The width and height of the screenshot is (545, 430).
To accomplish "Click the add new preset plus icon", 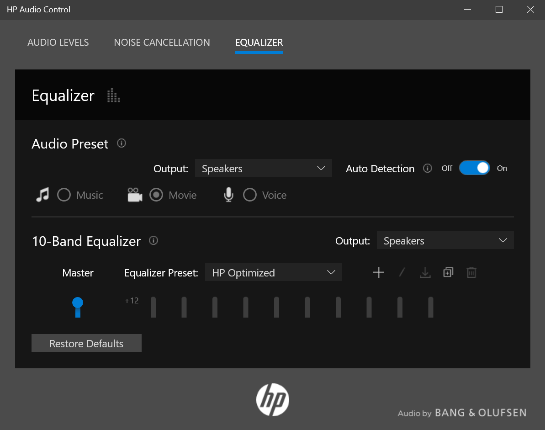I will (x=378, y=273).
